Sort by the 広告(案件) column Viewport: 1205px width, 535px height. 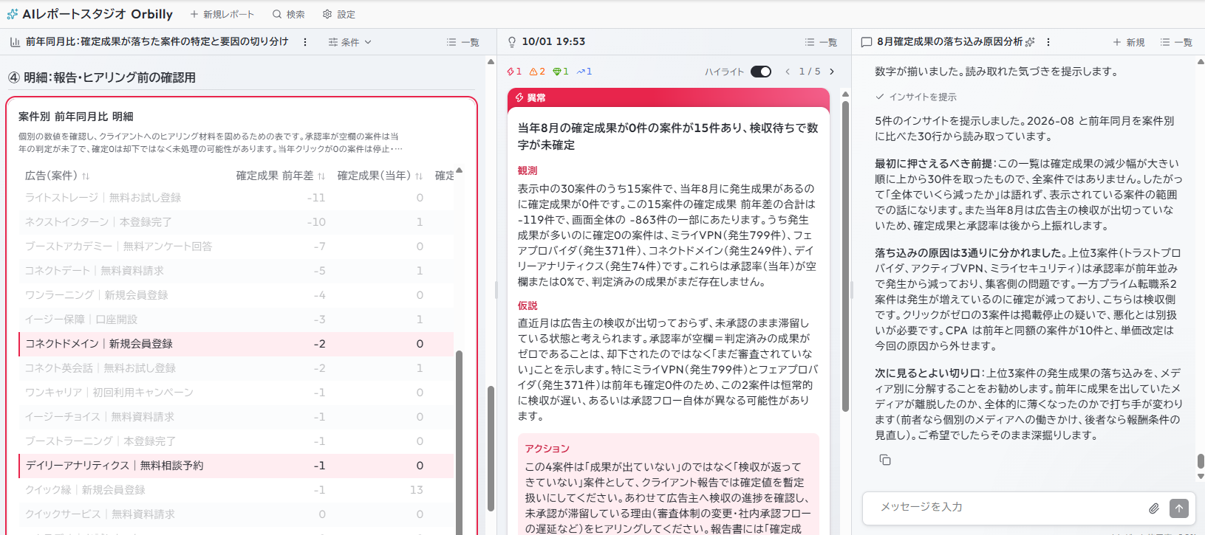pos(57,176)
